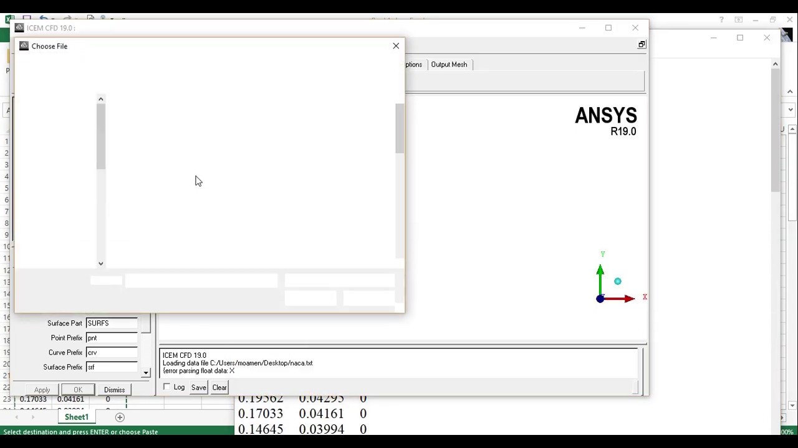The width and height of the screenshot is (798, 448).
Task: Close the ICEM CFD 19.0 window
Action: point(635,27)
